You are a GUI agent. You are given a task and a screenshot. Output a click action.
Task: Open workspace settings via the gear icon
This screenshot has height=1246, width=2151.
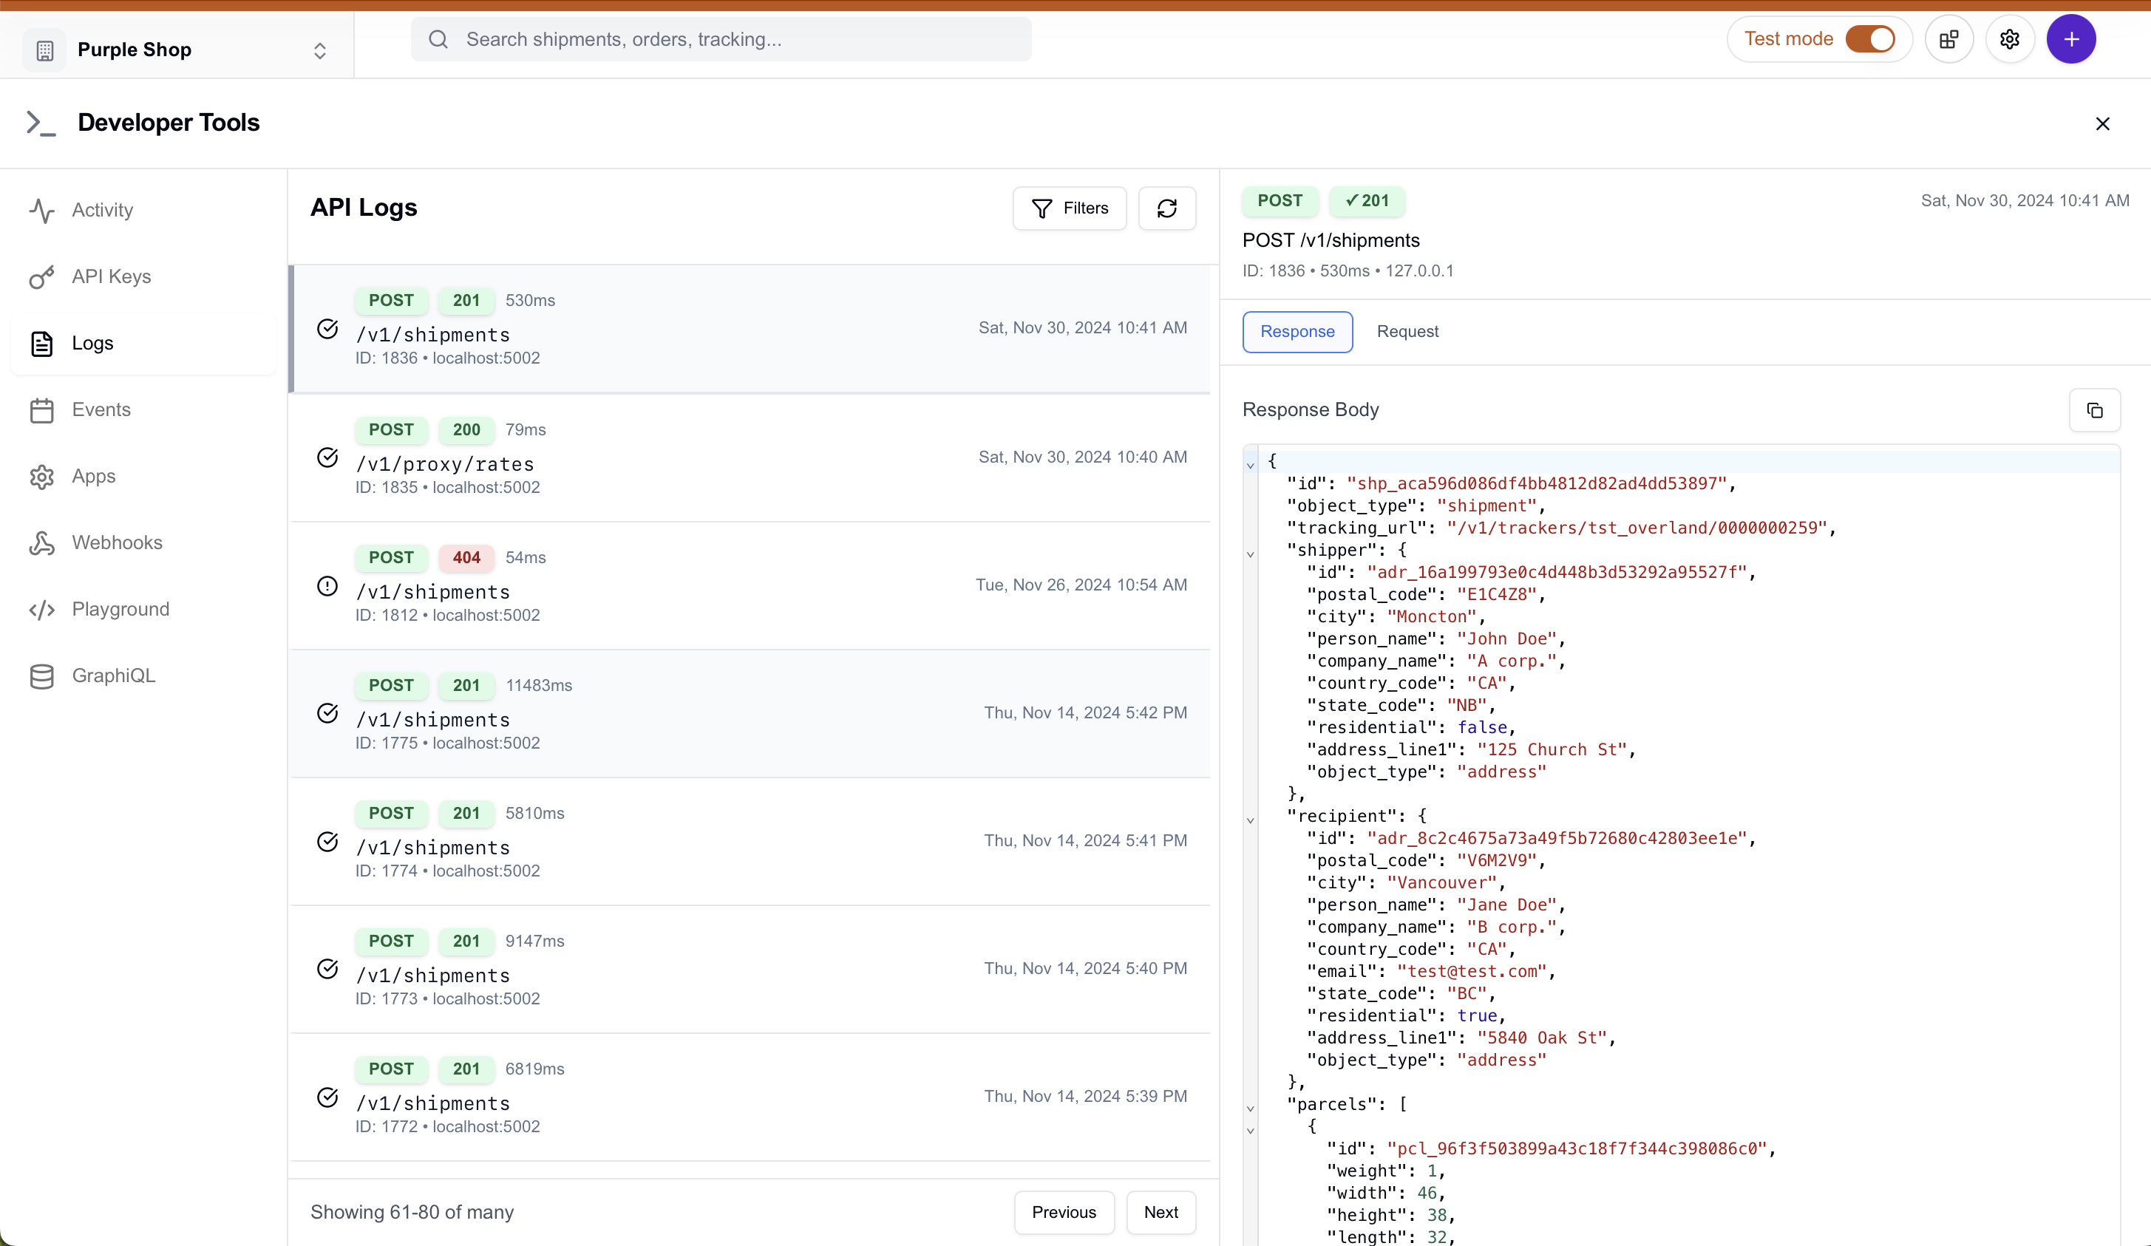point(2010,38)
